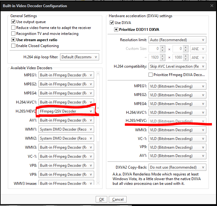Open the Resolution limit dropdown
Screen dimensions: 217x206
click(x=177, y=40)
